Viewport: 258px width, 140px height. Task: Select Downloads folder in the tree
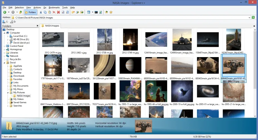tap(19, 76)
